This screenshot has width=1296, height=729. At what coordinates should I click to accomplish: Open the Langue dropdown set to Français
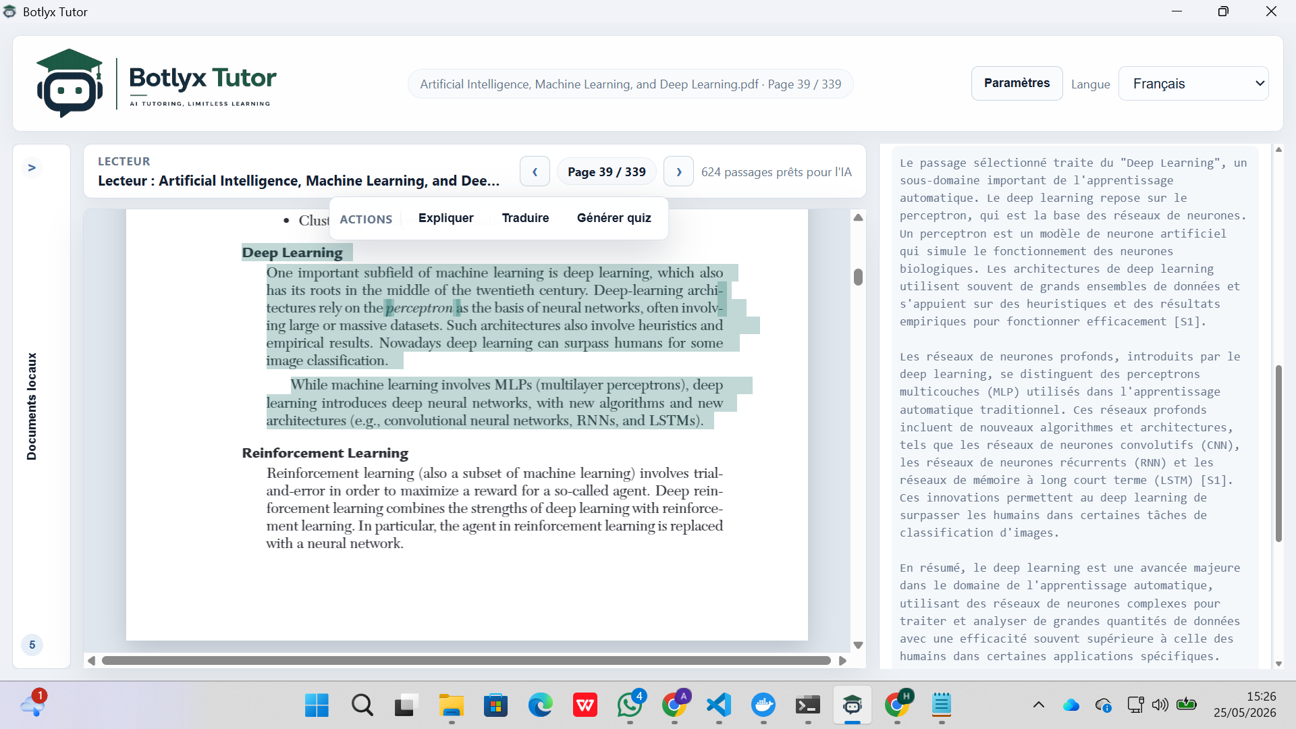click(x=1193, y=84)
